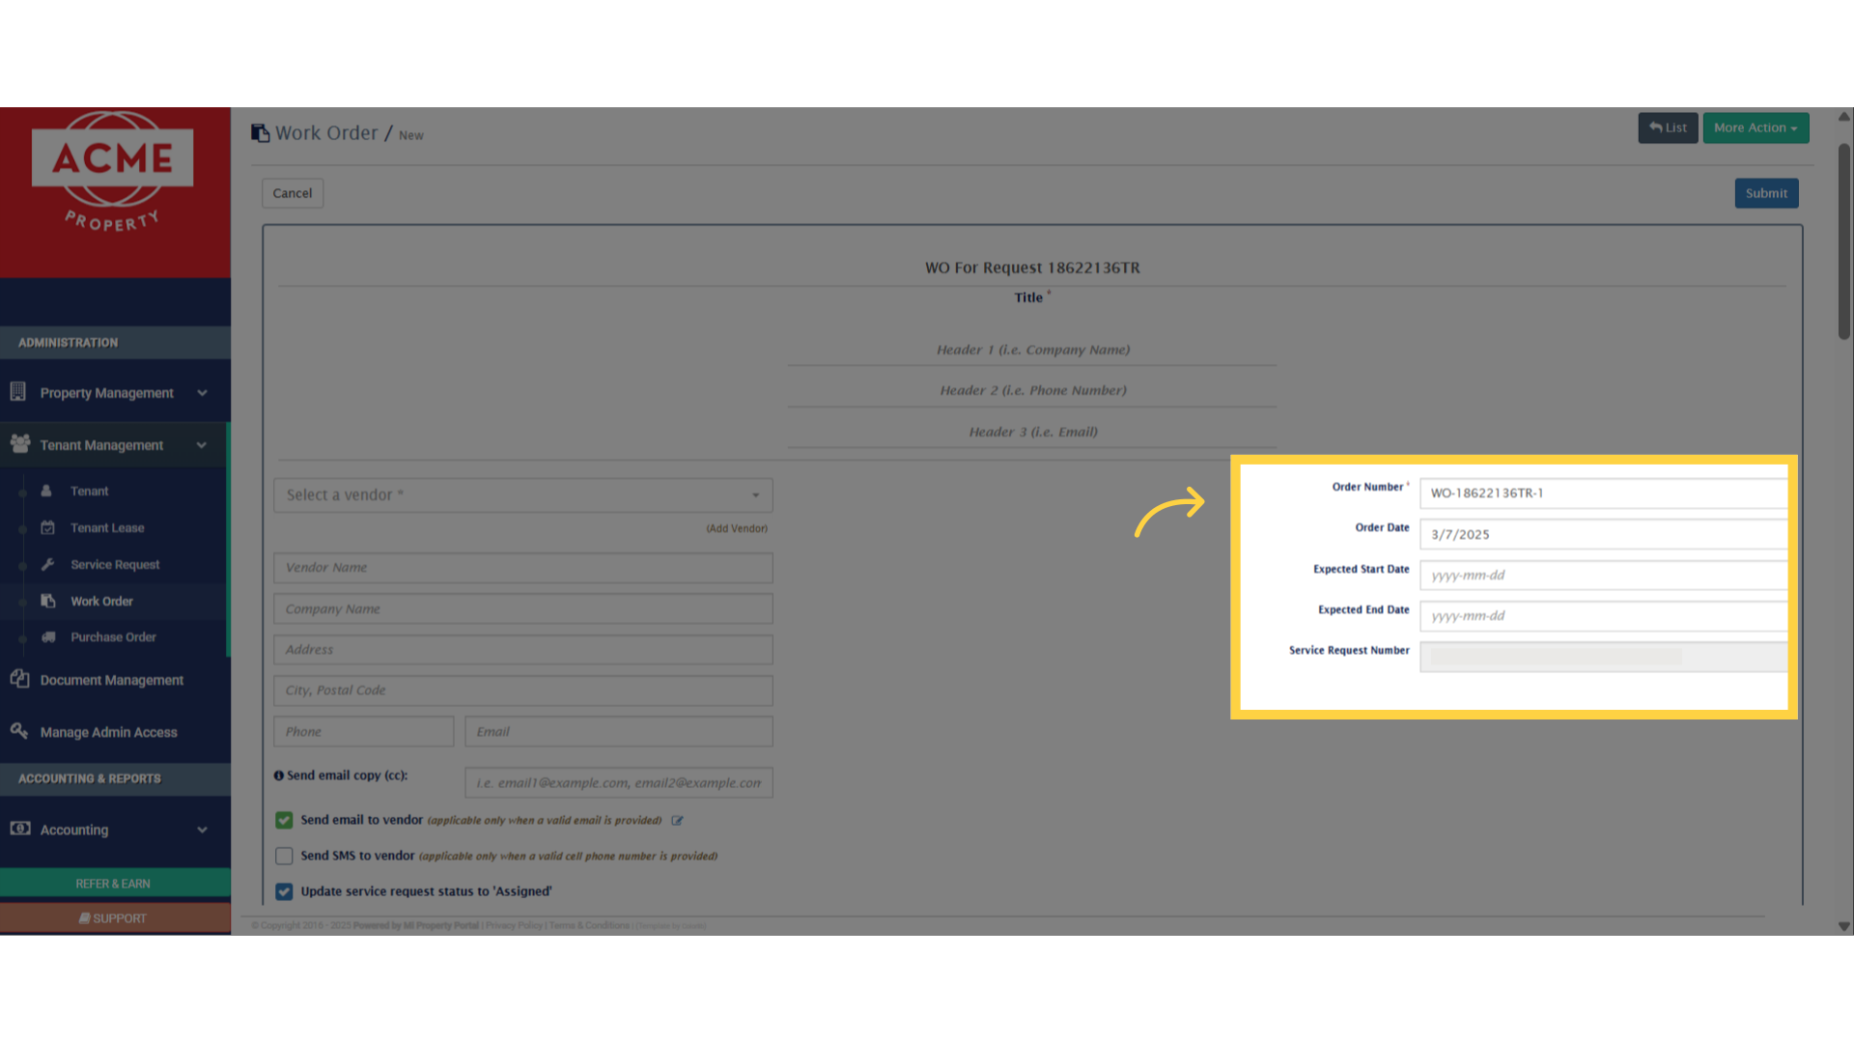Viewport: 1854px width, 1043px height.
Task: Click the Manage Admin Access key icon
Action: [x=19, y=731]
